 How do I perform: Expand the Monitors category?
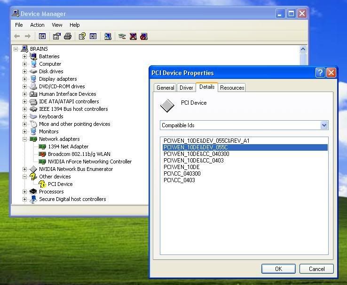[x=24, y=131]
